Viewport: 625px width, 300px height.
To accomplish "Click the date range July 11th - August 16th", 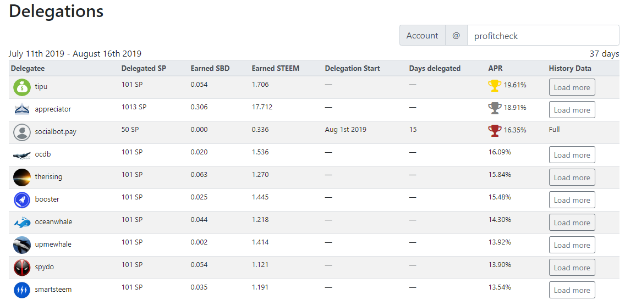I will tap(75, 54).
